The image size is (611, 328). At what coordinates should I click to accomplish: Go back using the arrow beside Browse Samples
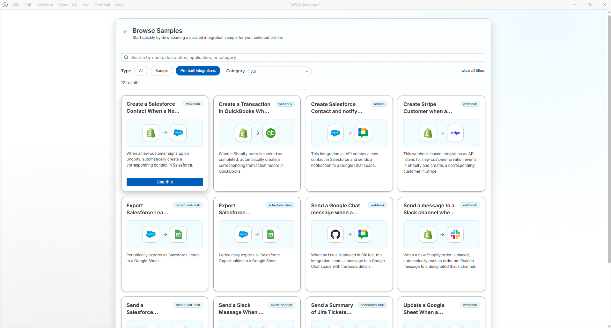coord(125,32)
